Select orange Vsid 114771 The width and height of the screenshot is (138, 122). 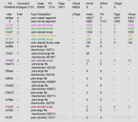coord(9,36)
